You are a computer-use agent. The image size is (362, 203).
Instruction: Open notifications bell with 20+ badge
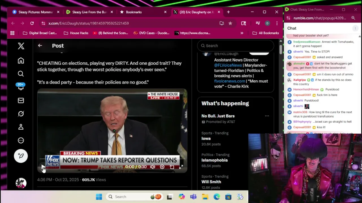coord(21,87)
